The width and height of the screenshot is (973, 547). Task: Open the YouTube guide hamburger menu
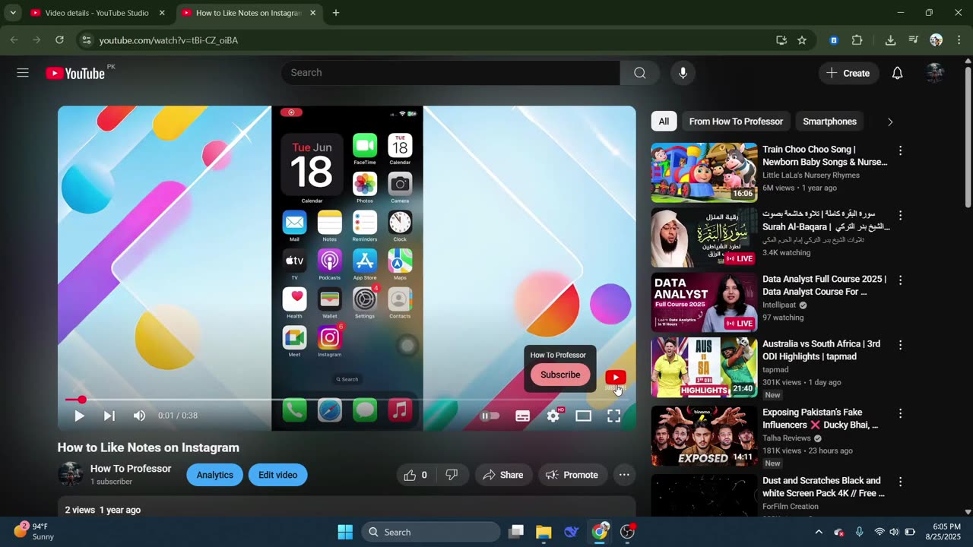(x=23, y=73)
